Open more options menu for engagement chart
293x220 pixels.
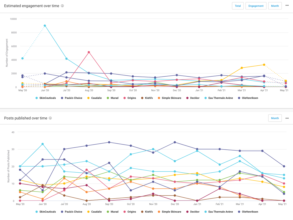[287, 5]
